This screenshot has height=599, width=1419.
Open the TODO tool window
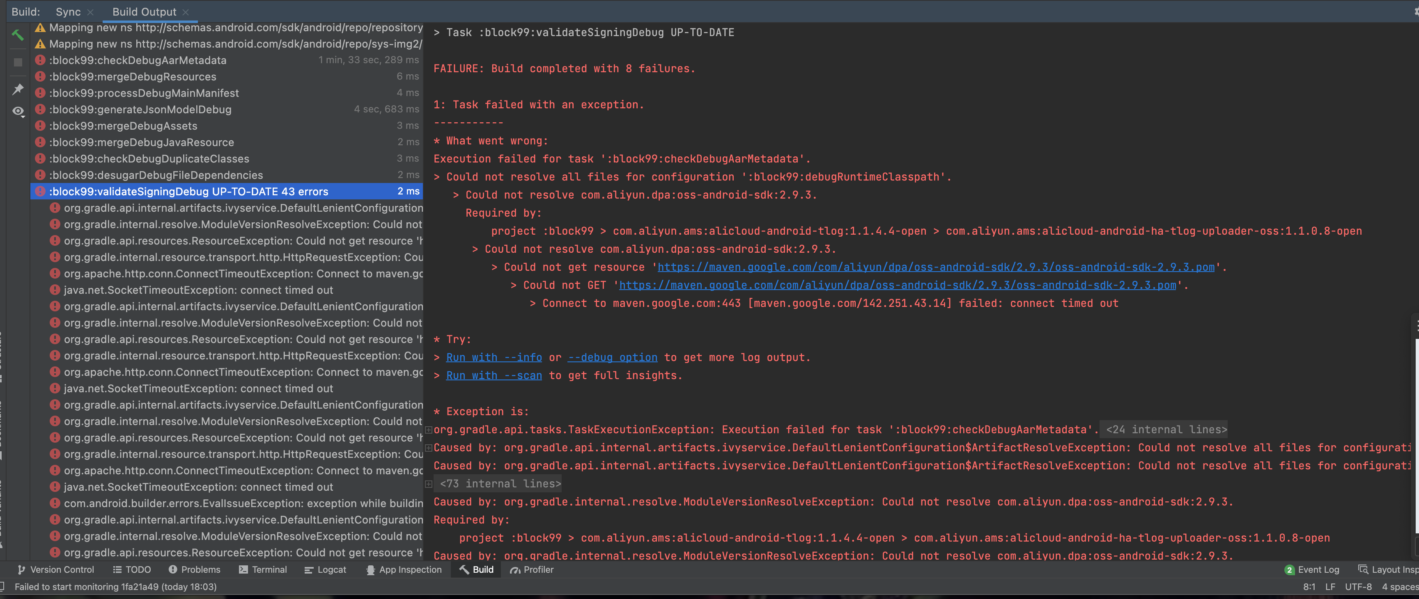click(x=132, y=569)
